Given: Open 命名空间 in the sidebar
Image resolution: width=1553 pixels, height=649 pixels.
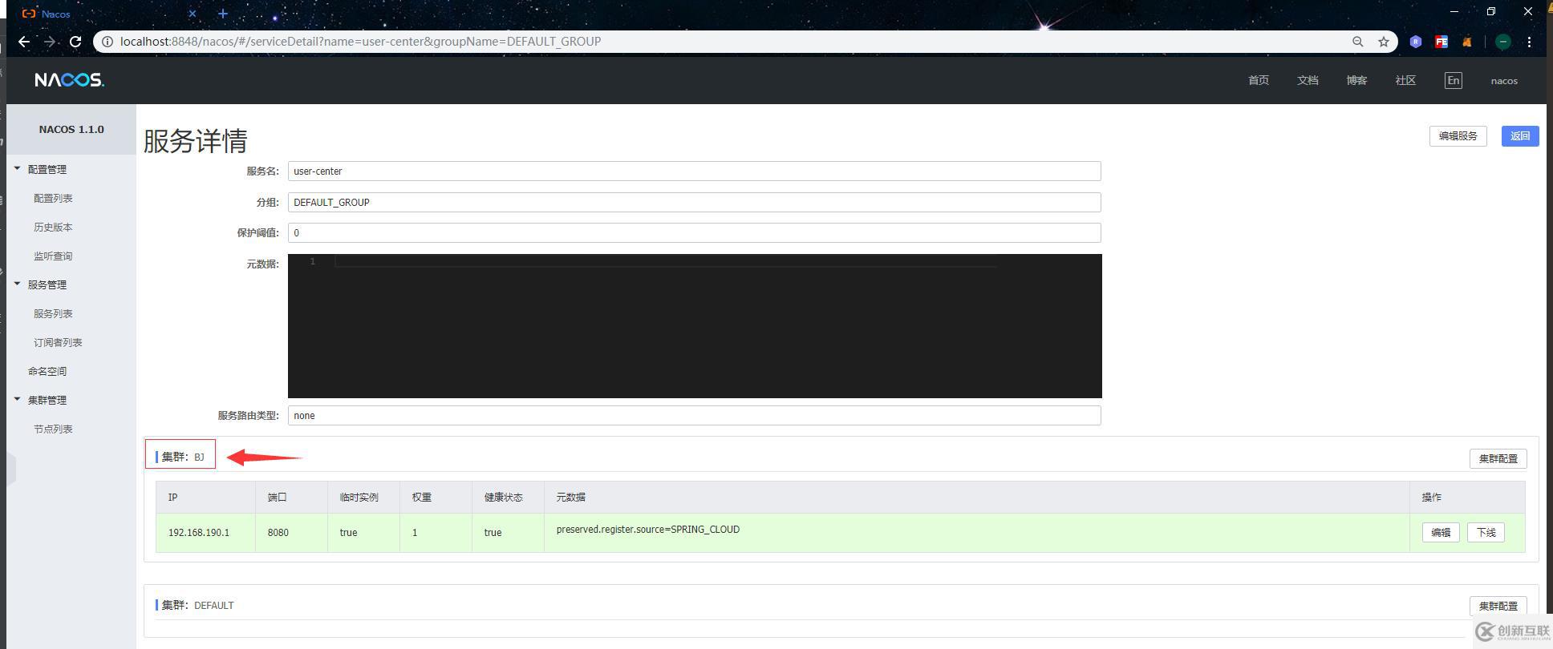Looking at the screenshot, I should (x=47, y=371).
